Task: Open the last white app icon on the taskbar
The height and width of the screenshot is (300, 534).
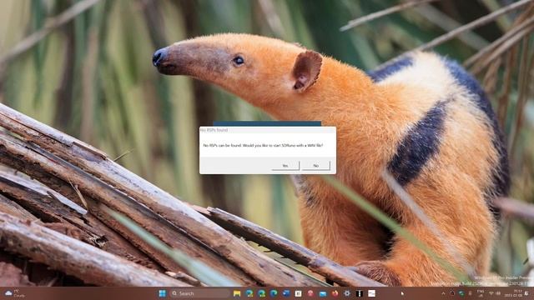Action: [371, 293]
